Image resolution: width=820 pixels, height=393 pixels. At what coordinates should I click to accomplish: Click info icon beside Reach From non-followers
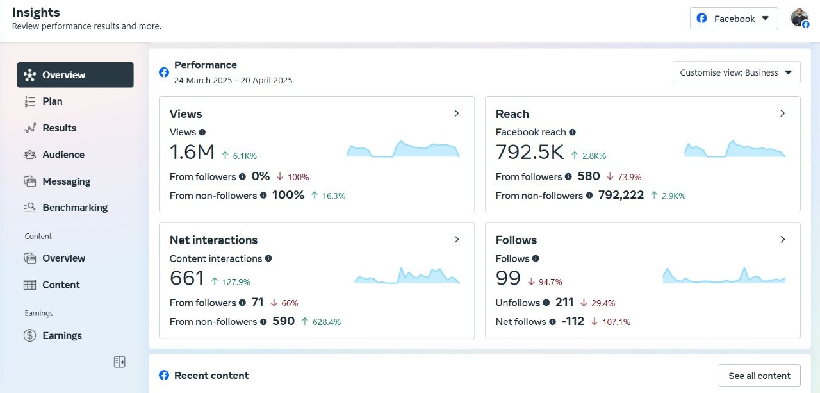pyautogui.click(x=589, y=196)
